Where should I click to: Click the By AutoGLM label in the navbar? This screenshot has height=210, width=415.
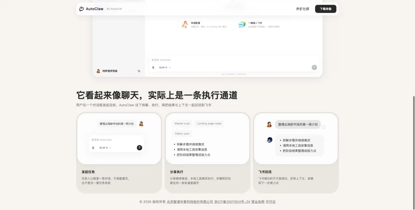click(114, 9)
